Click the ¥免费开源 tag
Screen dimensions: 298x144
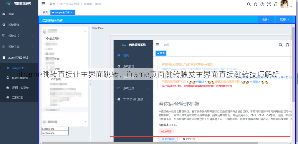point(166,131)
